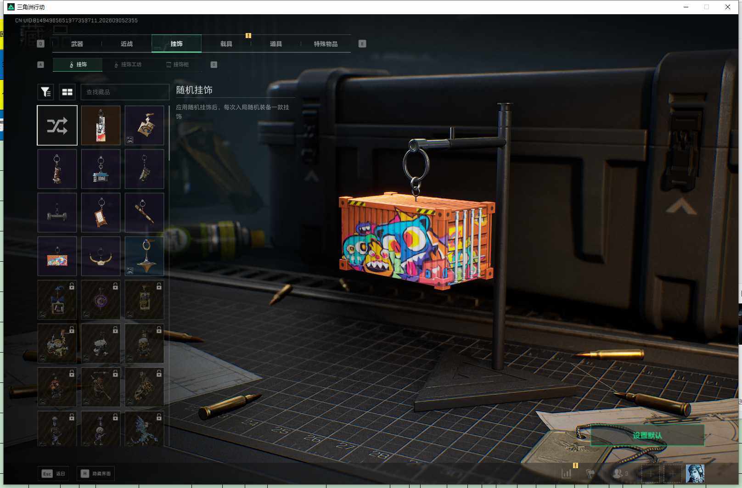Click the 设置默认 button

647,435
